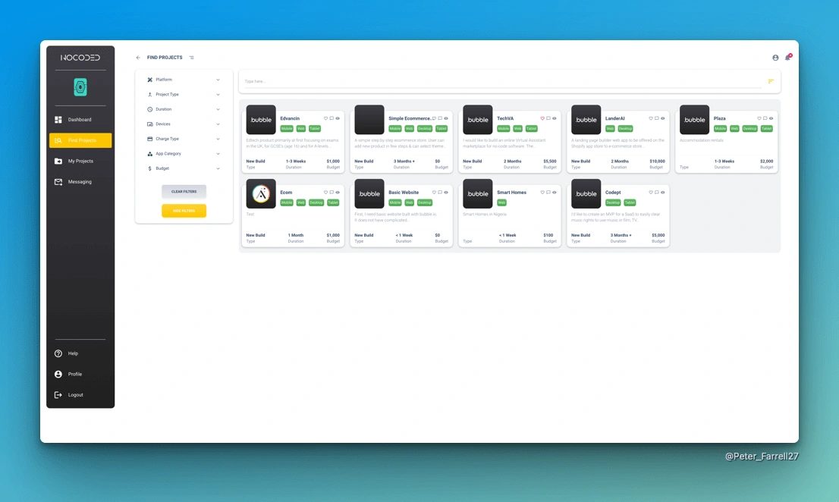This screenshot has width=839, height=502.
Task: Click the filter toggle icon next to Find Projects title
Action: tap(192, 57)
